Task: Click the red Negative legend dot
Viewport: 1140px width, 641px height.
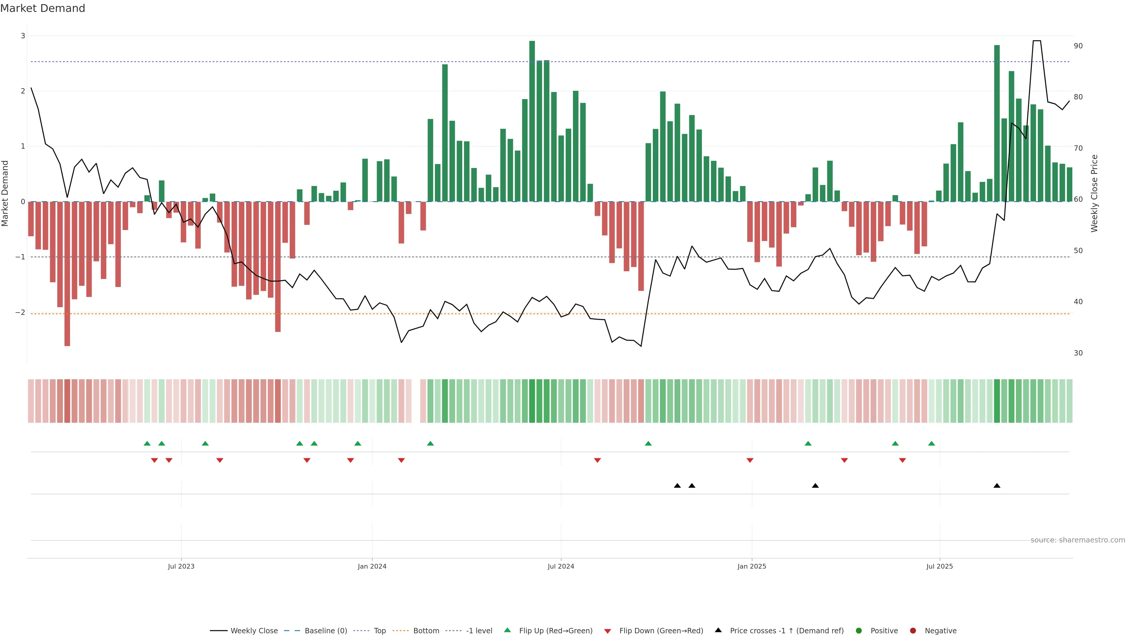Action: click(x=913, y=630)
